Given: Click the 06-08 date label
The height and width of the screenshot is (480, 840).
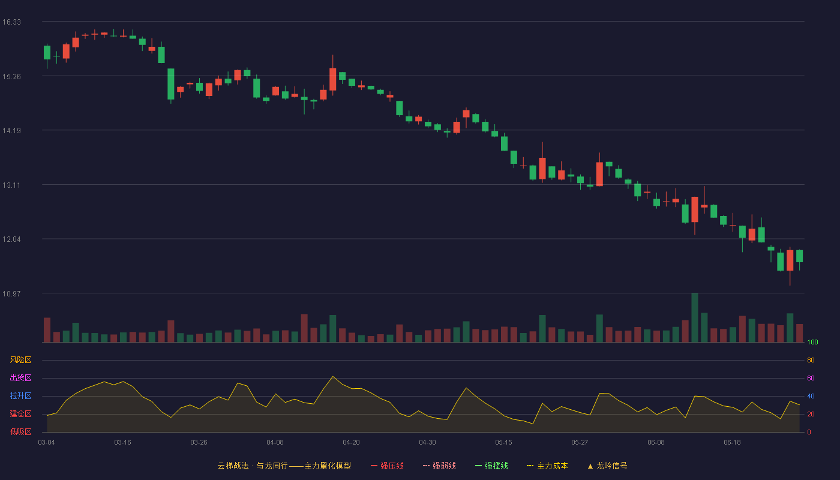Looking at the screenshot, I should 656,442.
